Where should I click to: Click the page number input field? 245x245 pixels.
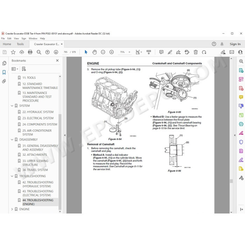[x=65, y=52]
